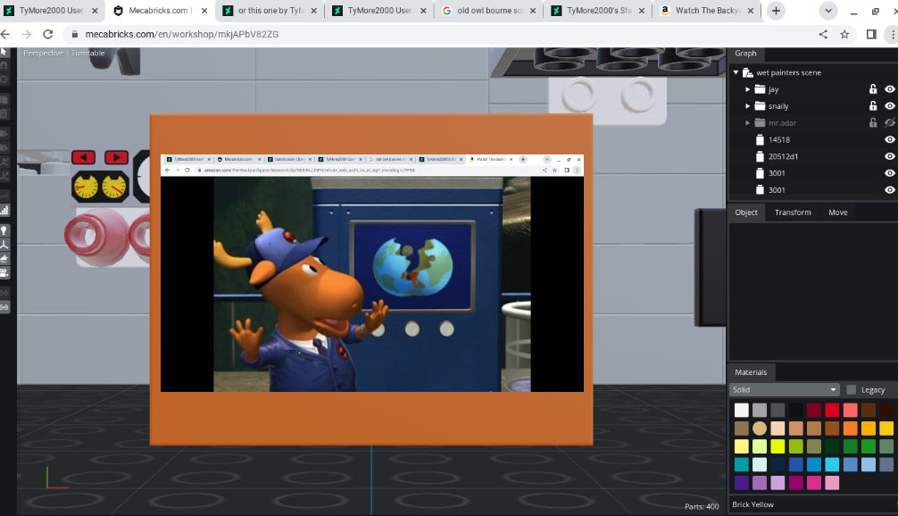
Task: Open the Object tab
Action: click(745, 212)
